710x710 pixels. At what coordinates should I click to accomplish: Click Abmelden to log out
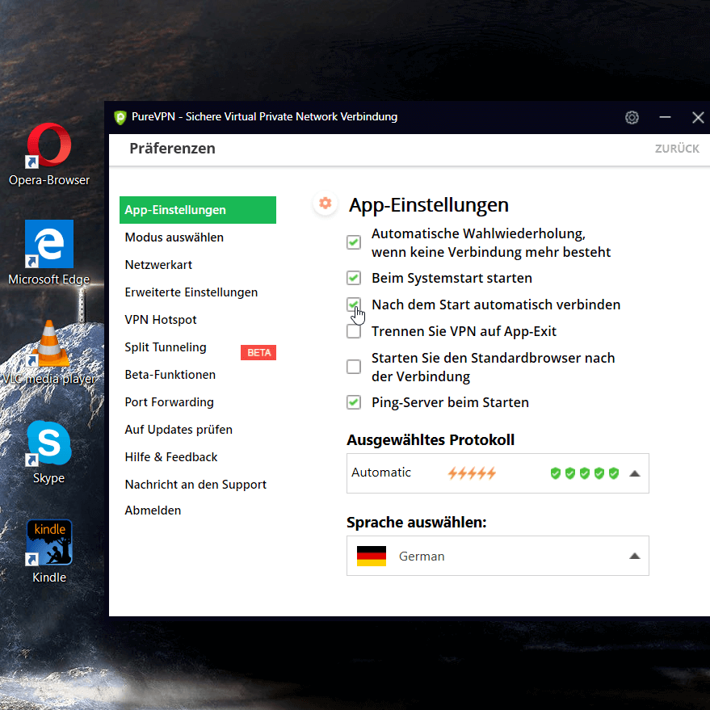pyautogui.click(x=153, y=510)
